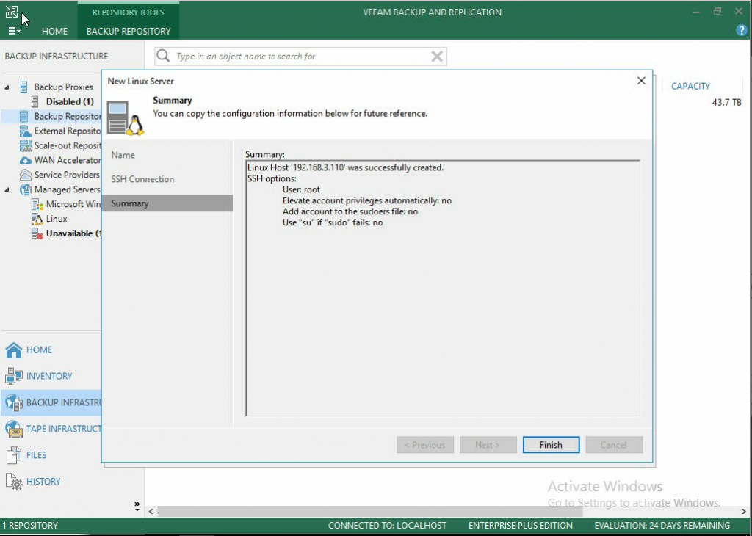Click the Unavailable server error icon
The height and width of the screenshot is (536, 752).
coord(37,233)
